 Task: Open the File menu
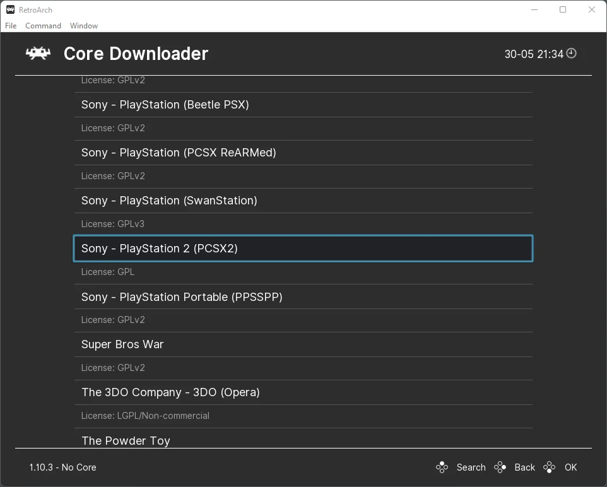click(x=11, y=26)
